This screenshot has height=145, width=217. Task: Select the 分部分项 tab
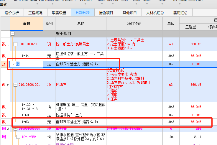click(83, 13)
